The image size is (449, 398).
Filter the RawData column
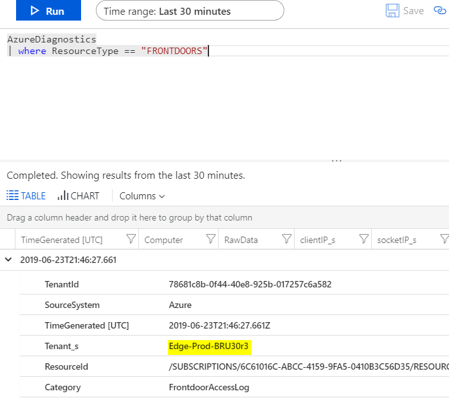[x=286, y=240]
